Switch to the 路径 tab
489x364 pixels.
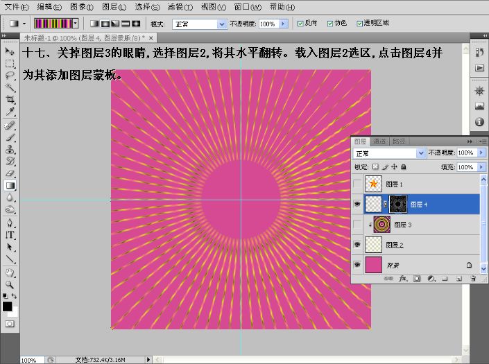pos(399,141)
